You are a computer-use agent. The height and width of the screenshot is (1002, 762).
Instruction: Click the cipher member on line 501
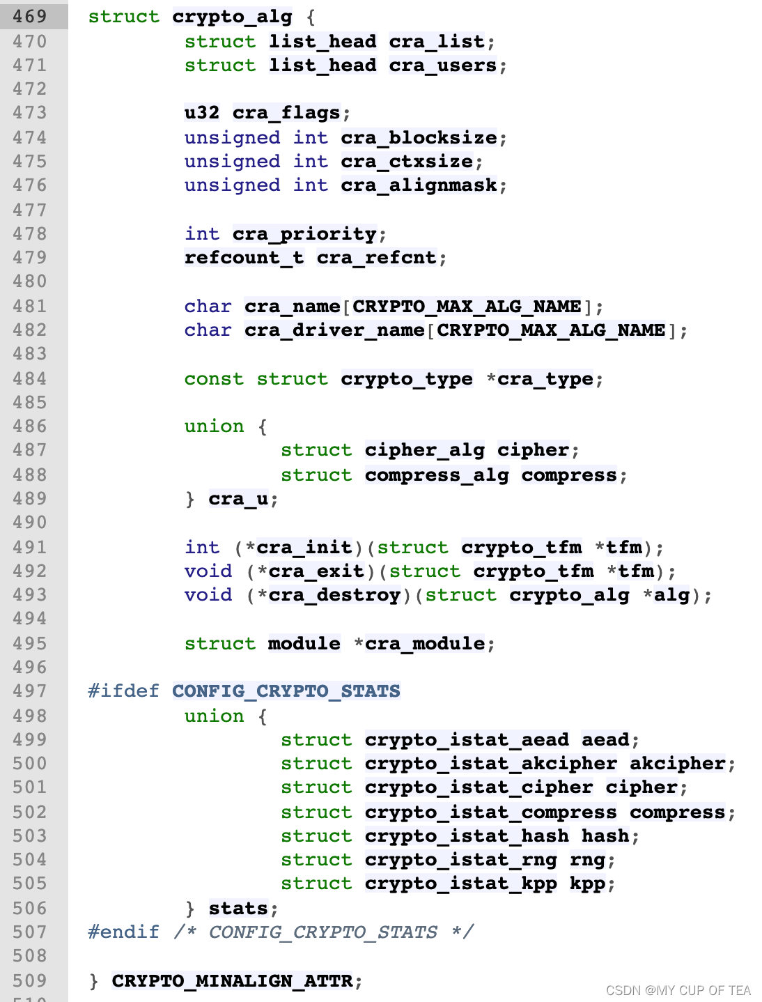coord(642,787)
